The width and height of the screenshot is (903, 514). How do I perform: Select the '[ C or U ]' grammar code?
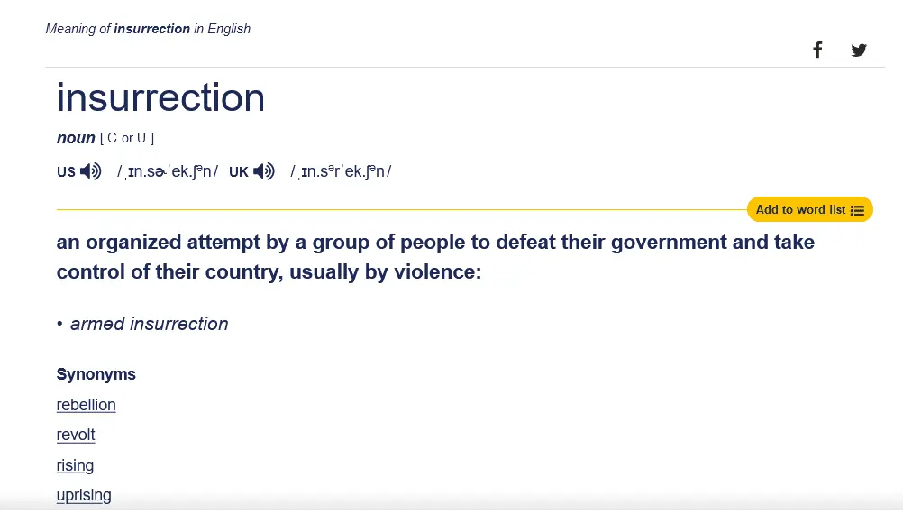127,138
